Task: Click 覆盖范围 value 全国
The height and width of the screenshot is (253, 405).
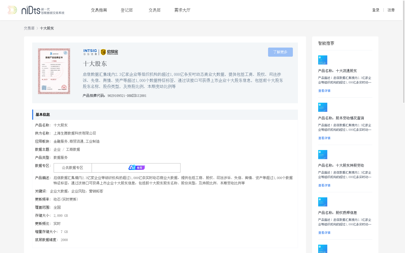Action: (57, 207)
